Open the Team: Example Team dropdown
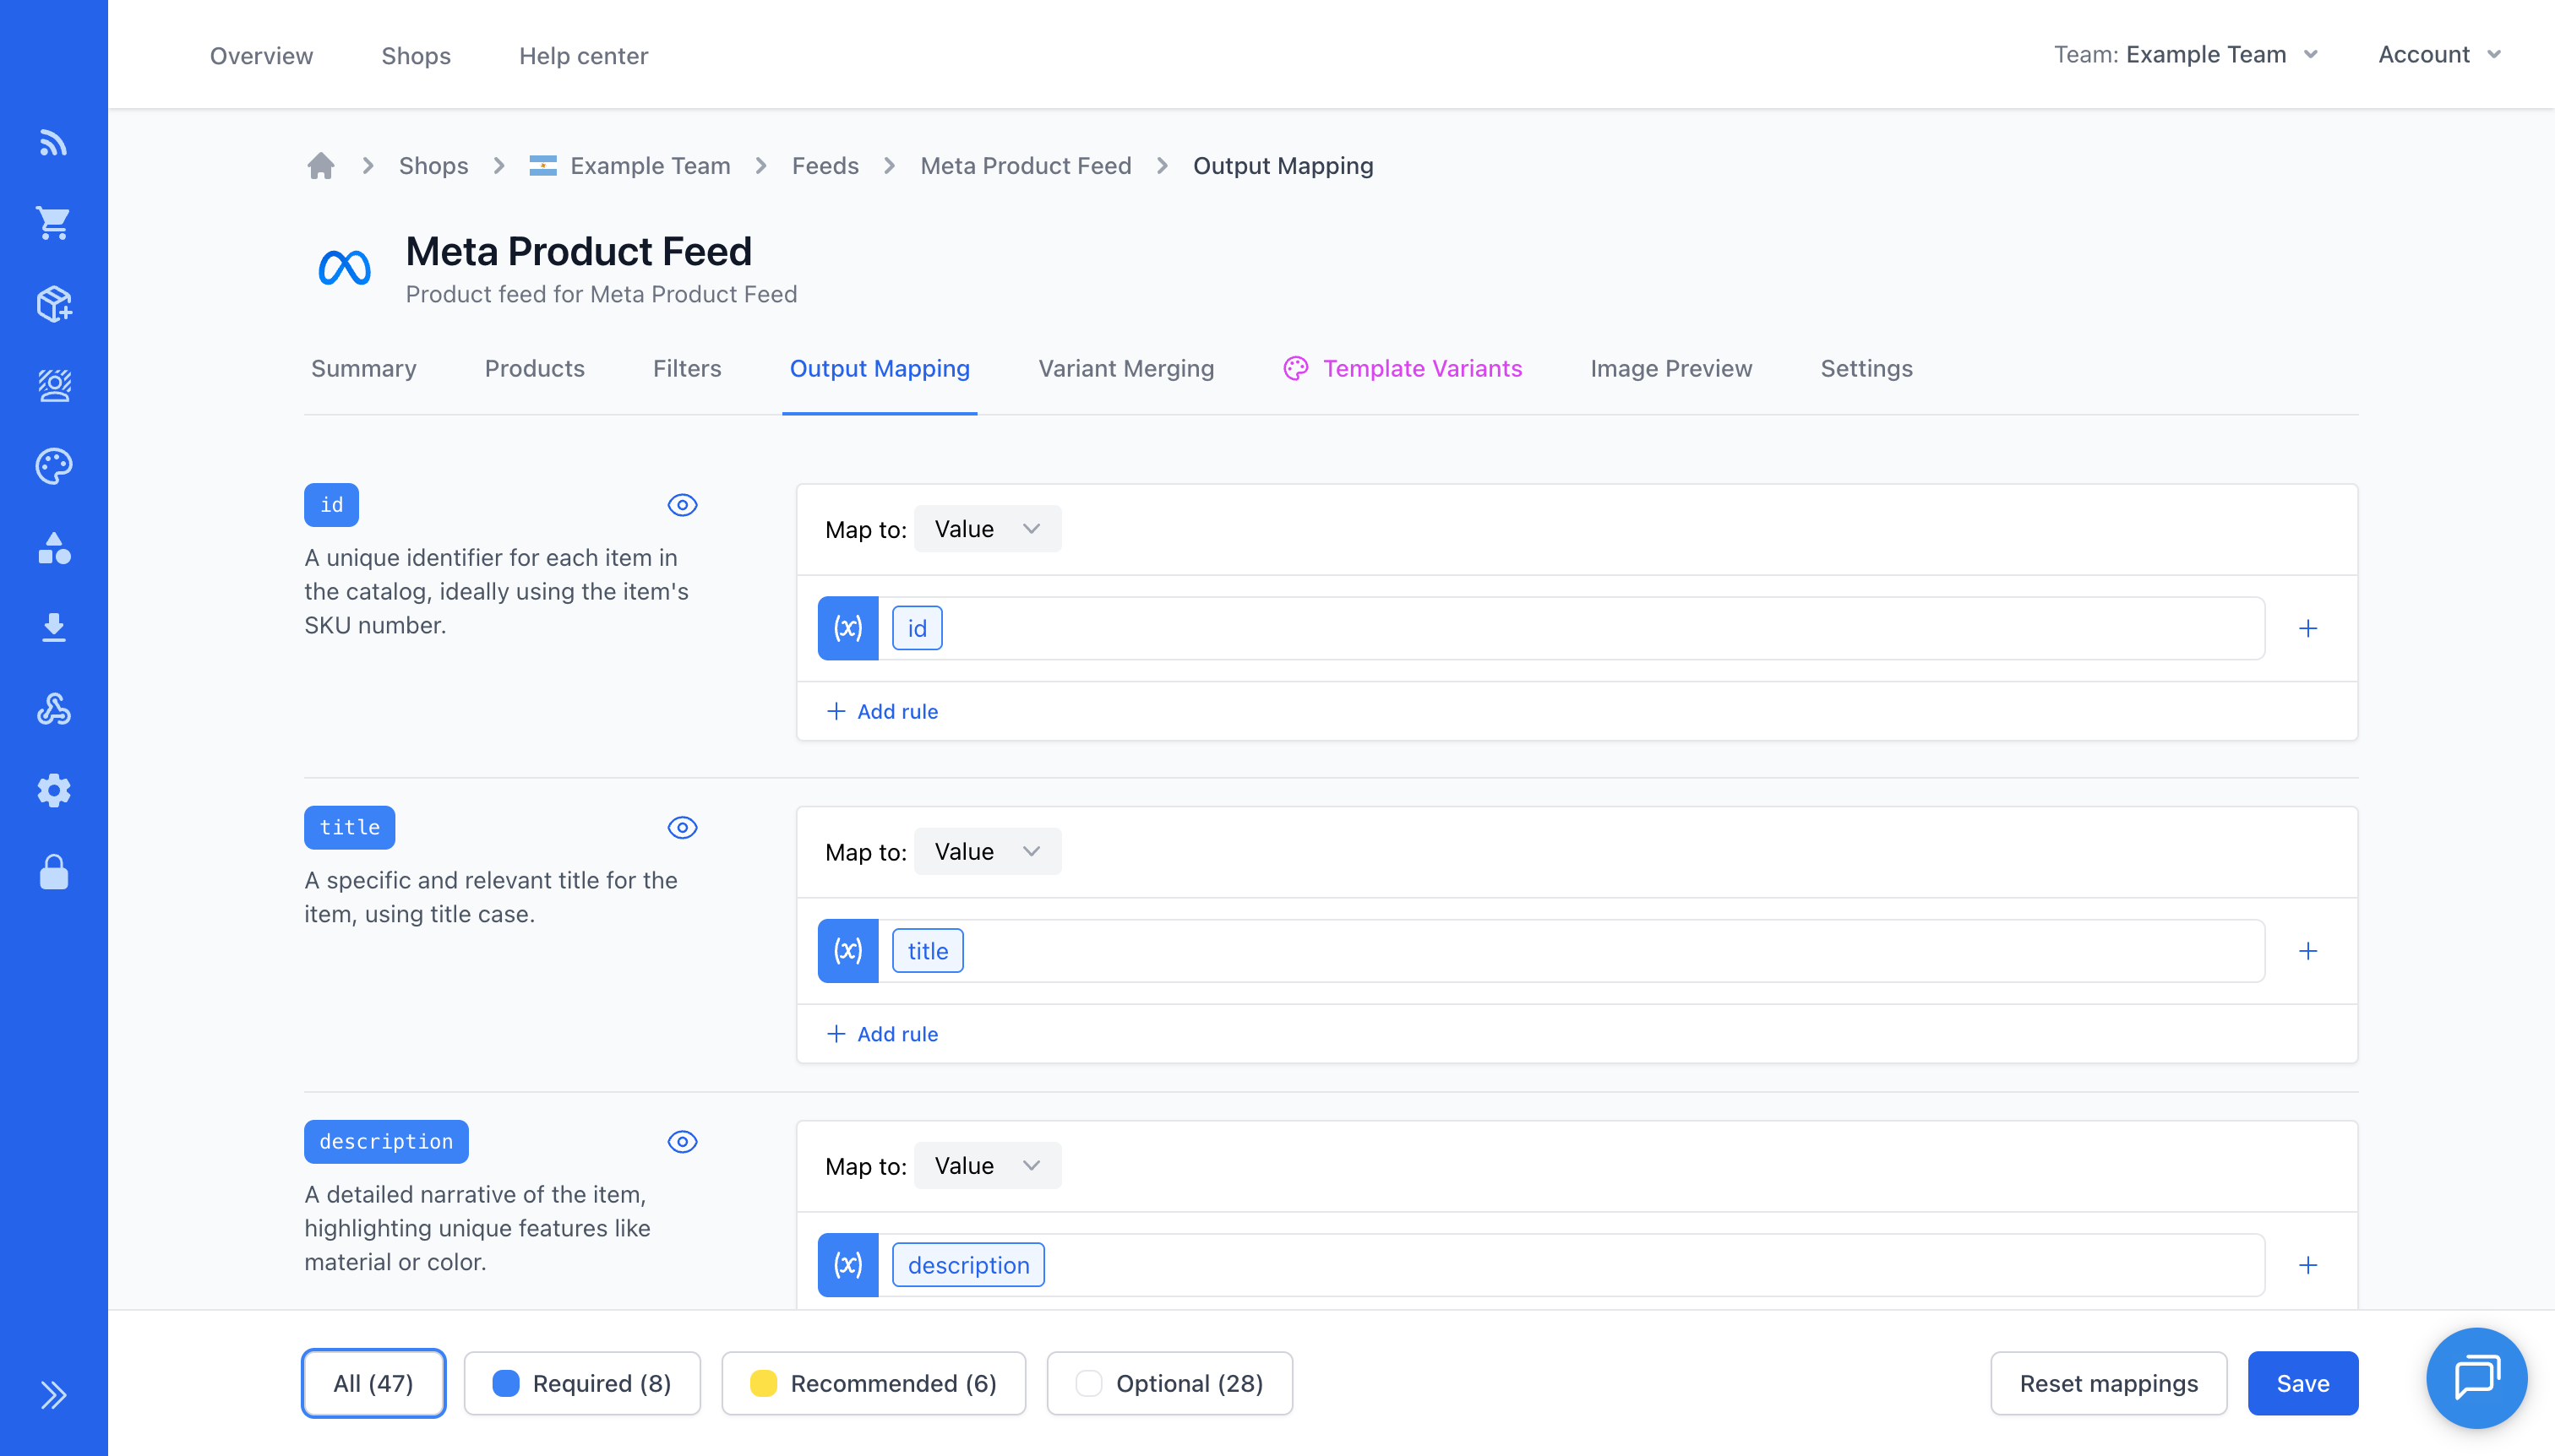Image resolution: width=2555 pixels, height=1456 pixels. click(2186, 55)
